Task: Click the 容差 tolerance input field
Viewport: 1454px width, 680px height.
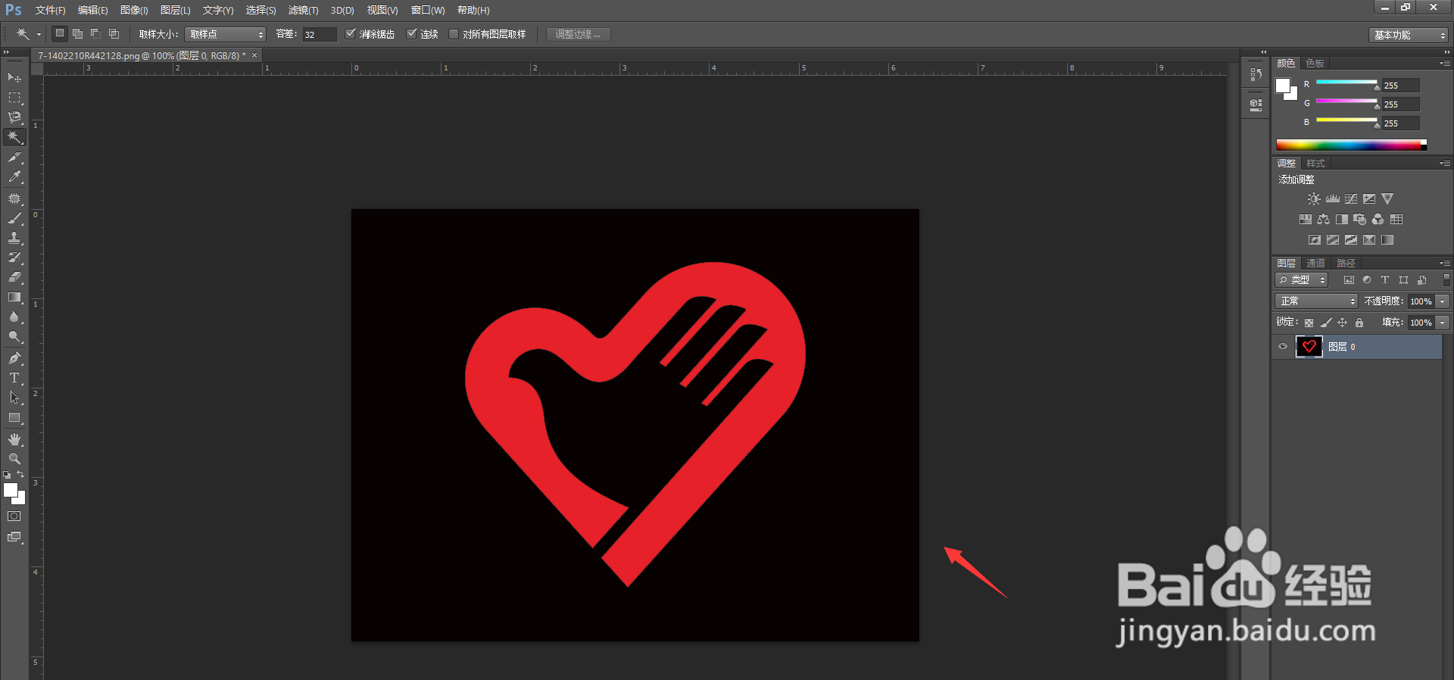Action: 320,34
